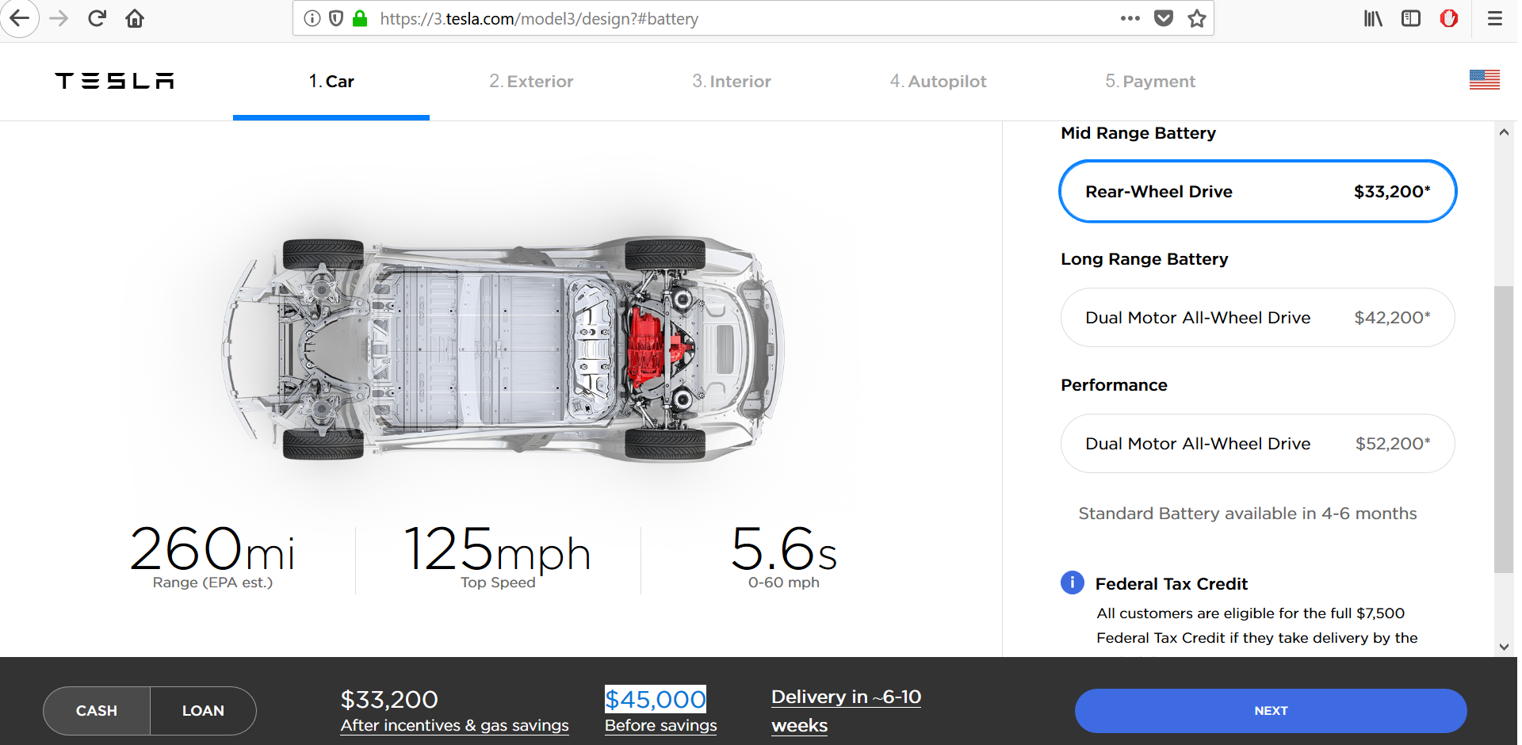Click the Federal Tax Credit info icon

click(x=1072, y=583)
